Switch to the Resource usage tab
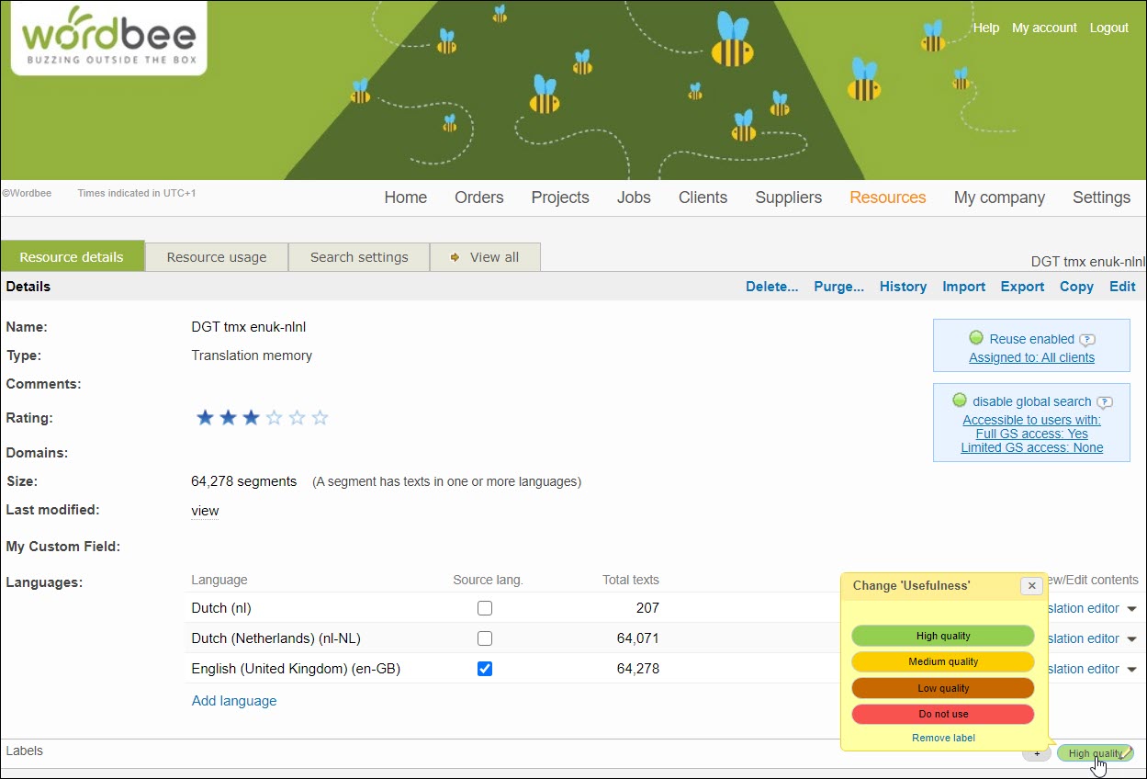Viewport: 1147px width, 779px height. point(217,257)
